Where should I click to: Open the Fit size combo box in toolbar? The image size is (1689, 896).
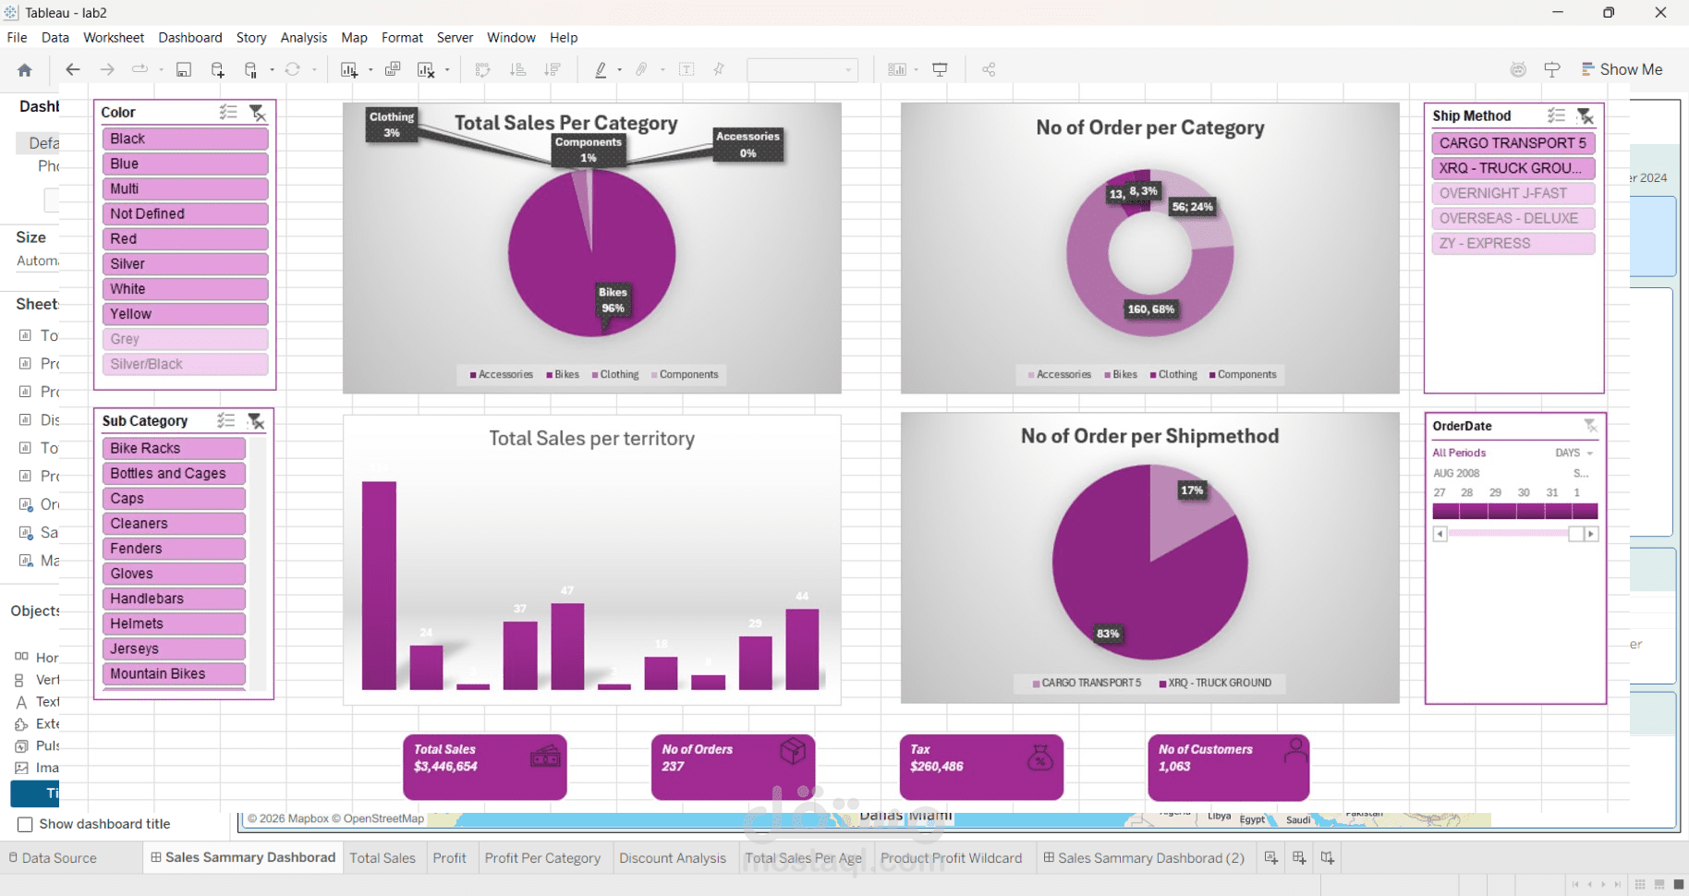[802, 69]
